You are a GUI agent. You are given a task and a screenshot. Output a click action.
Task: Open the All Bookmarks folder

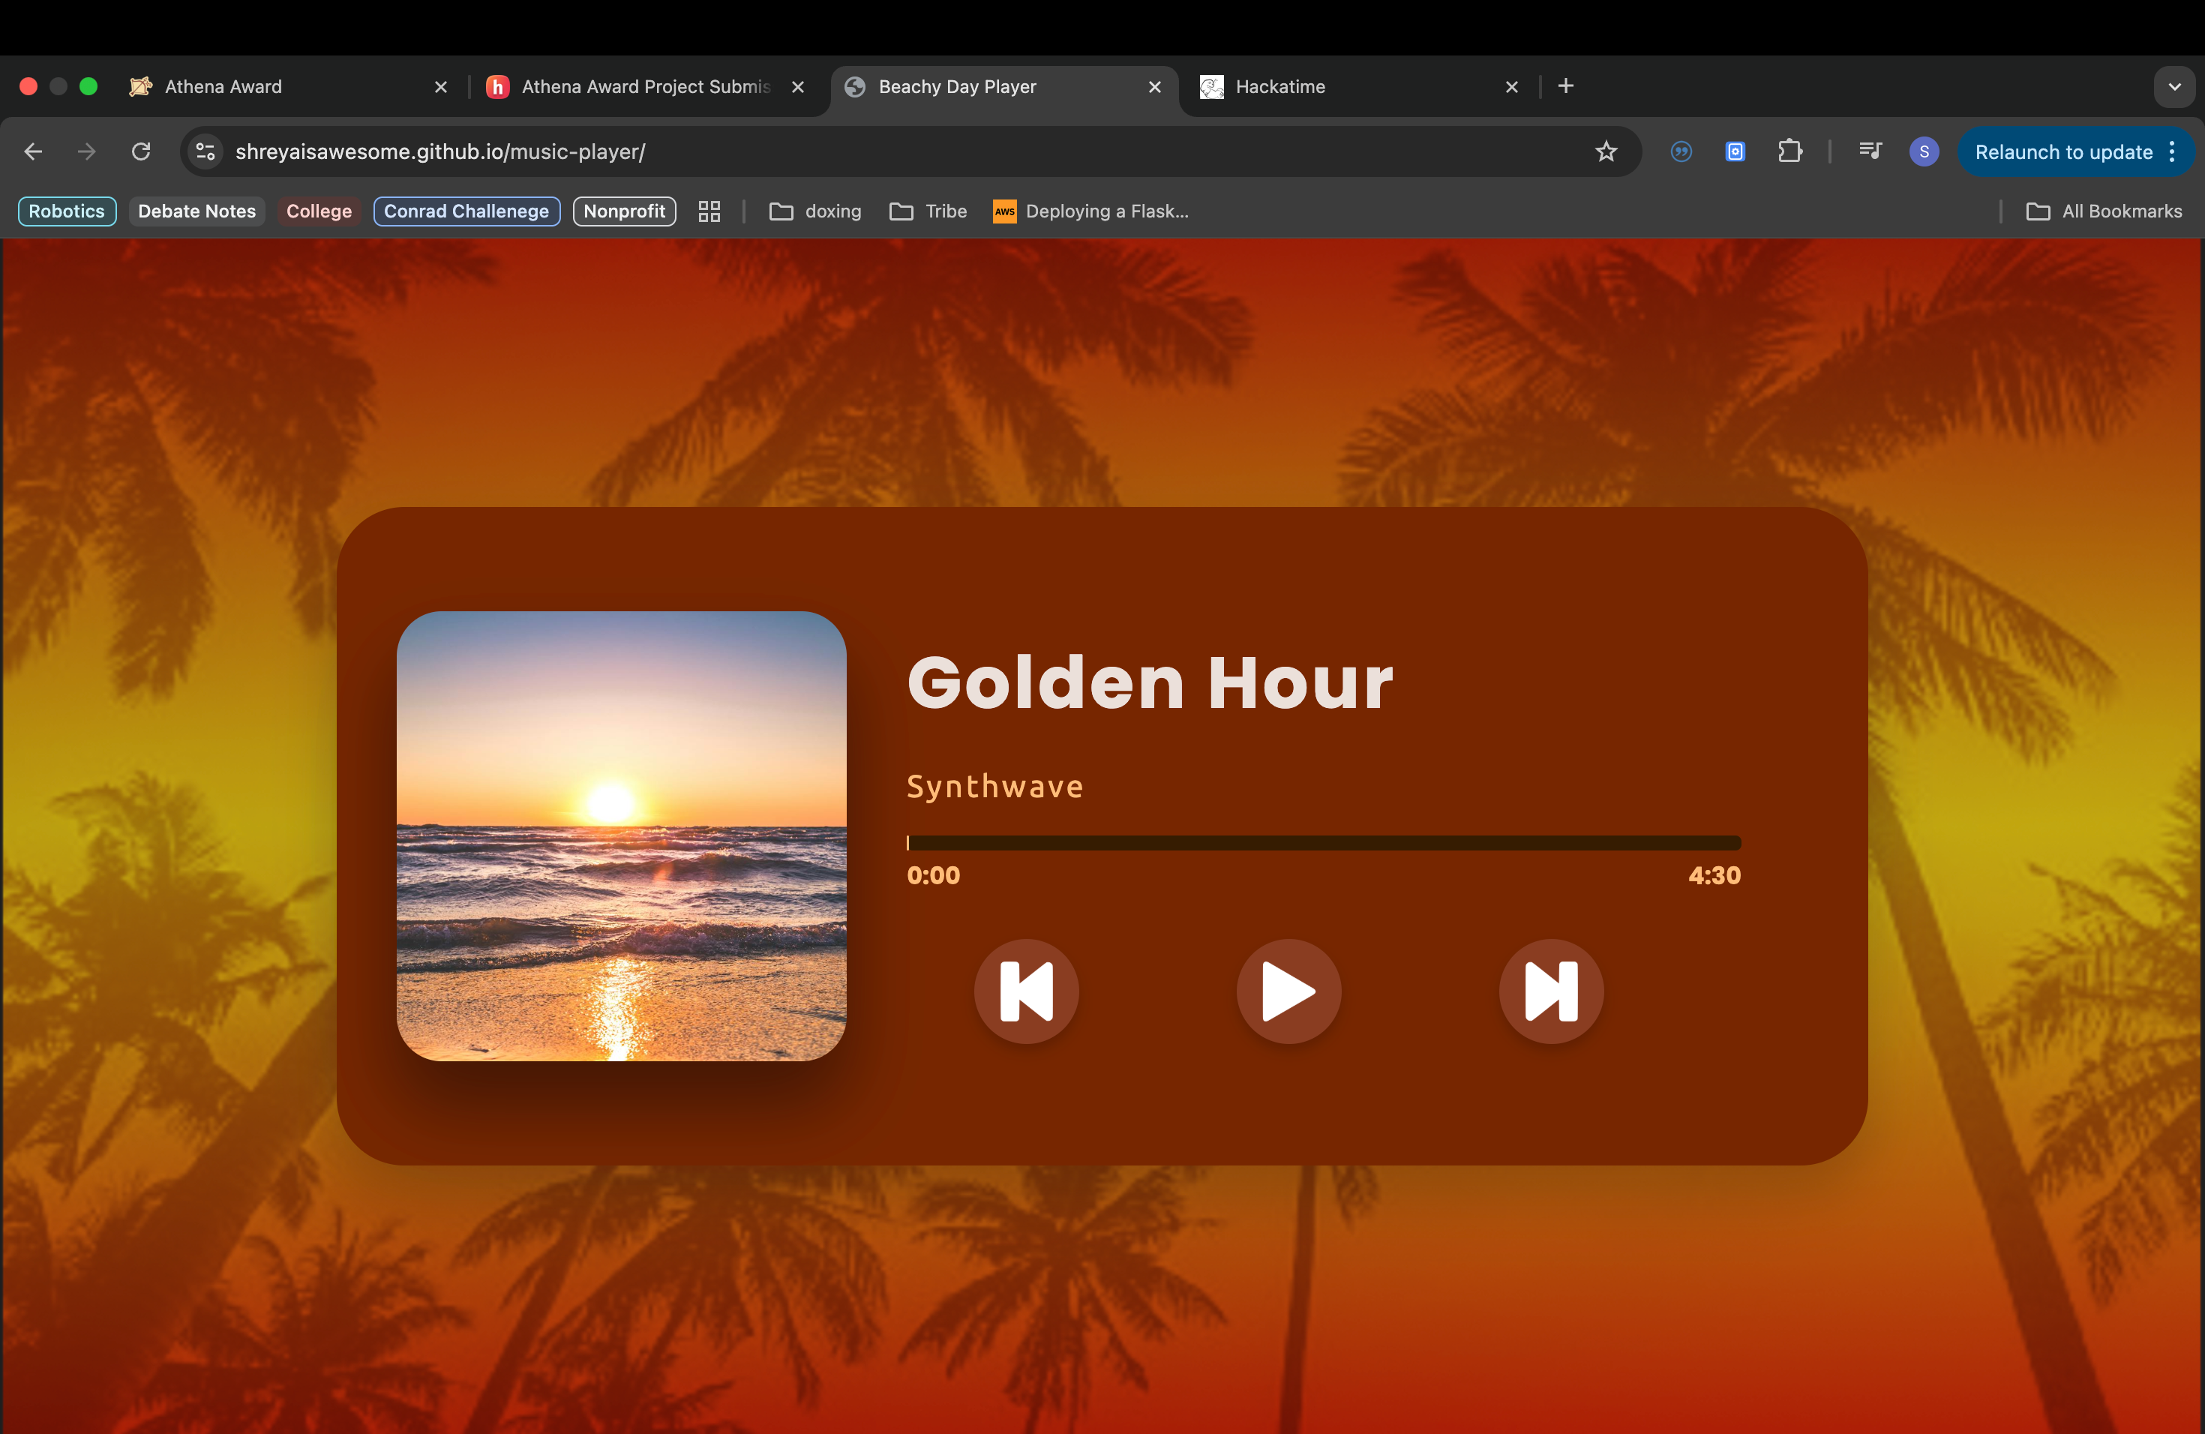coord(2104,211)
